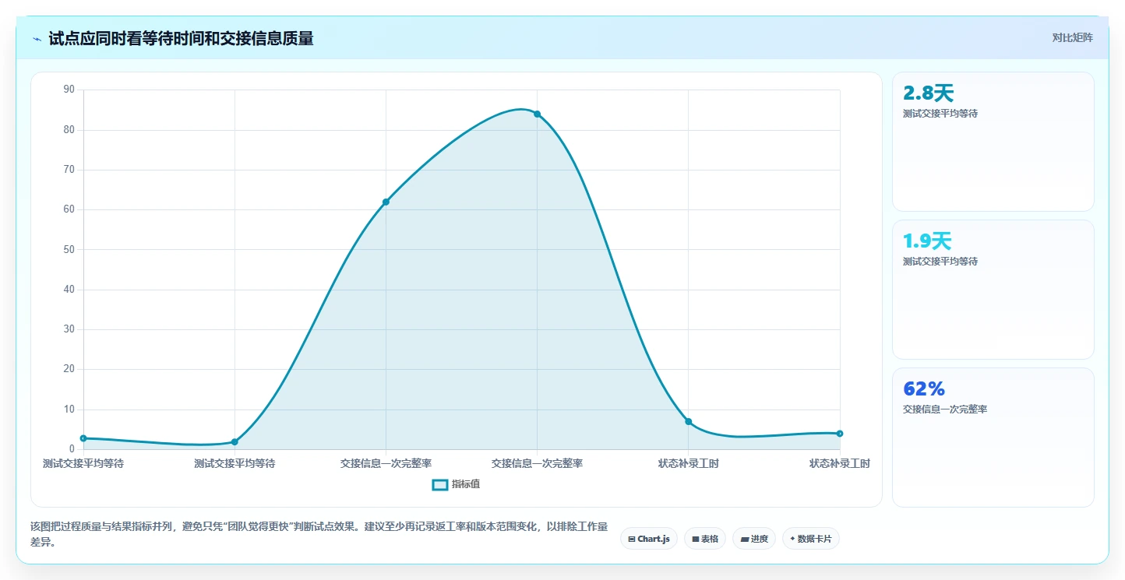The image size is (1125, 580).
Task: Click the peak data point on the curve
Action: [537, 114]
